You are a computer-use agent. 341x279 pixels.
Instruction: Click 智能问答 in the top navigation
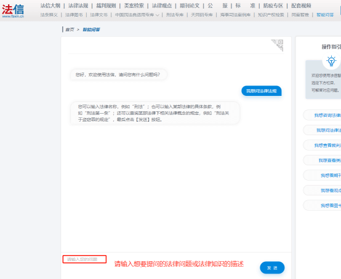(325, 15)
